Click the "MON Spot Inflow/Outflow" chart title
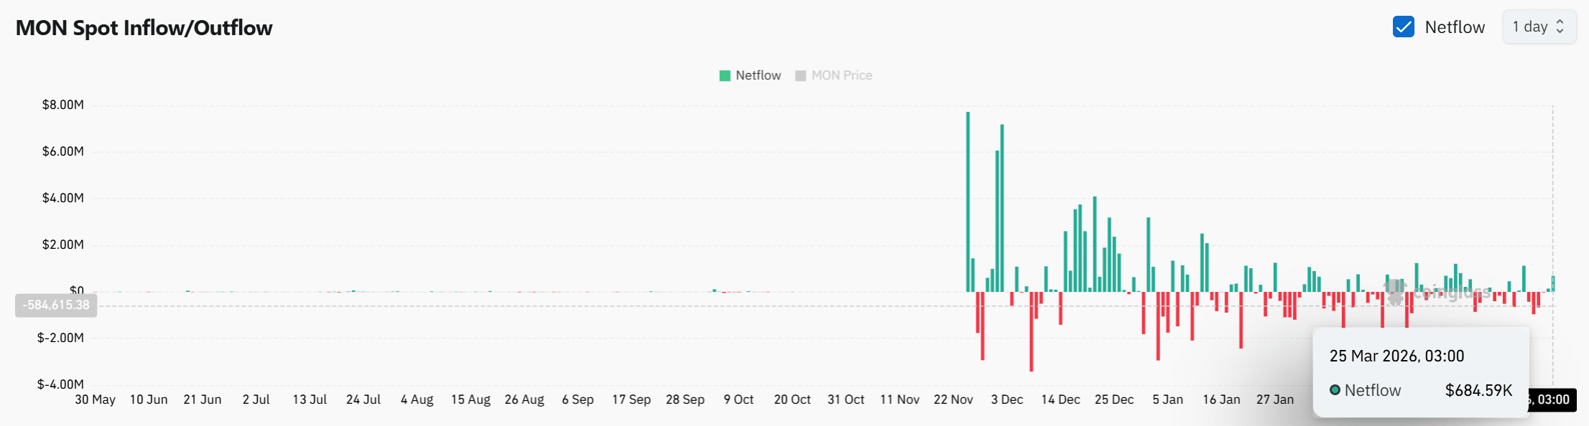 click(144, 28)
